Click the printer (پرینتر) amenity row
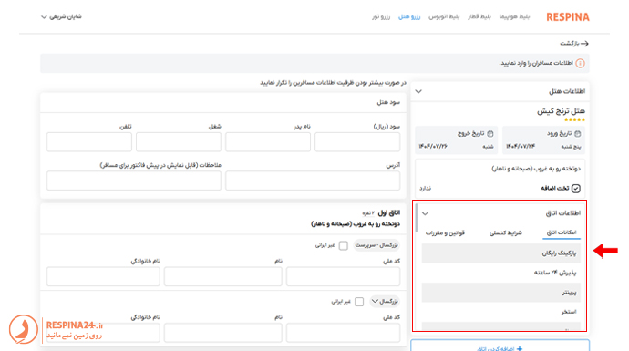 tap(501, 293)
